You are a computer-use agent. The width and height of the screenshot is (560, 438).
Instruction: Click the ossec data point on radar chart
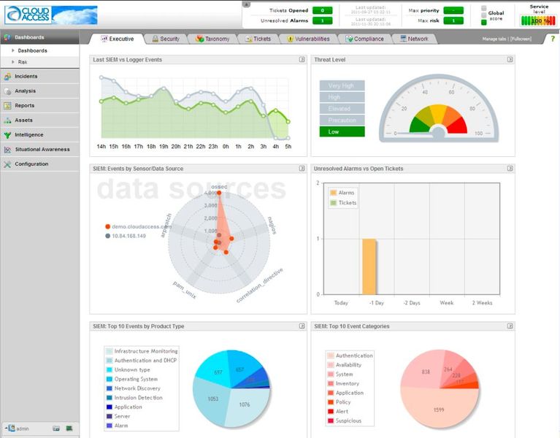219,193
